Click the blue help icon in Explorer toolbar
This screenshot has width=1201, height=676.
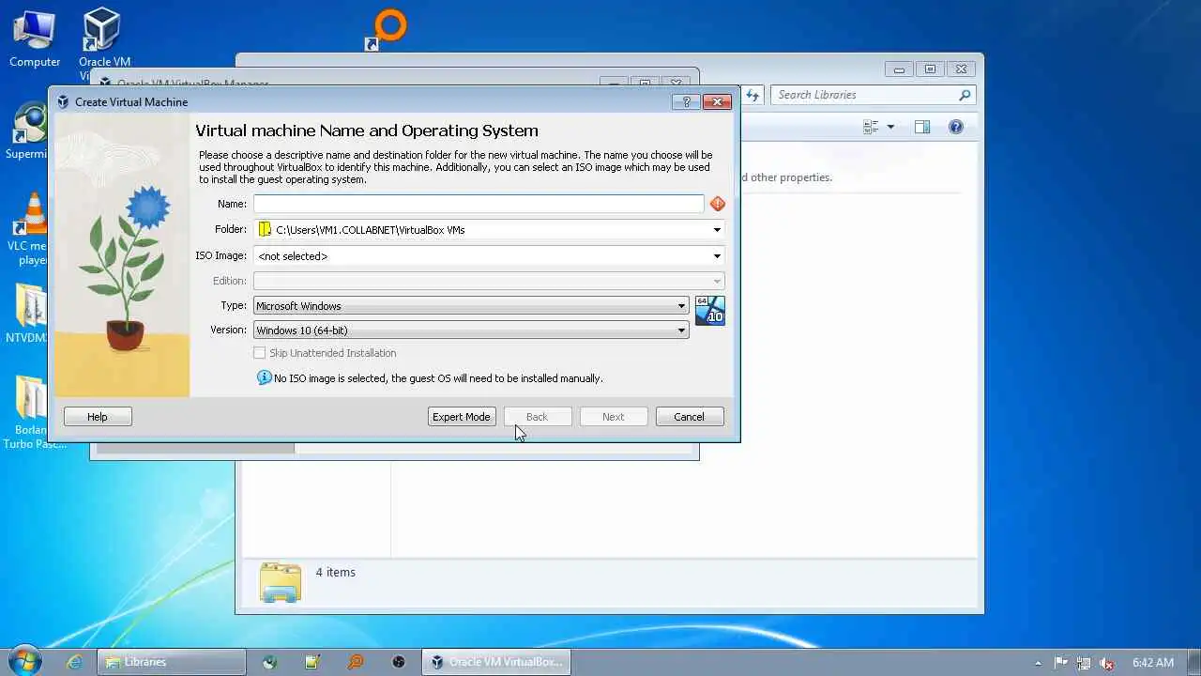tap(956, 127)
